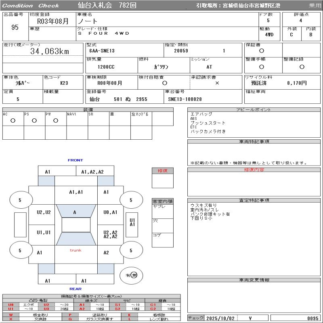
Task: Select the side mirror box marked U1 A1
Action: 132,222
